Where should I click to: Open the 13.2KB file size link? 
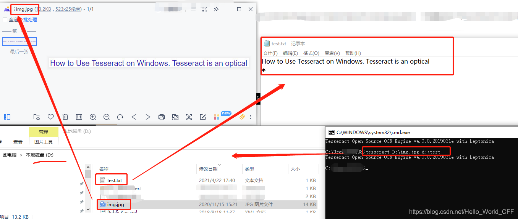click(x=44, y=9)
